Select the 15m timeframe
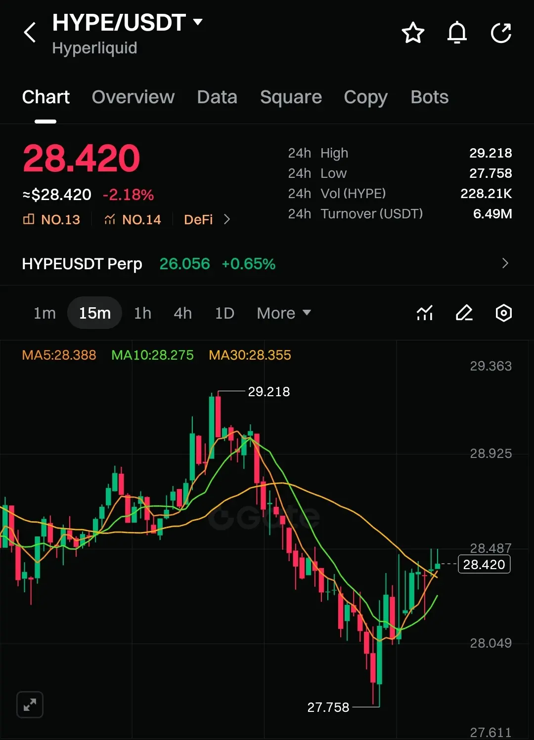Image resolution: width=534 pixels, height=740 pixels. click(94, 313)
